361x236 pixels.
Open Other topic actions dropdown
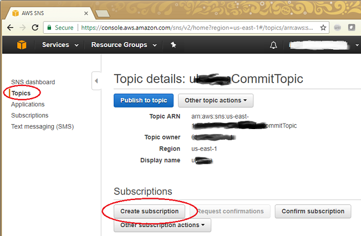click(216, 100)
